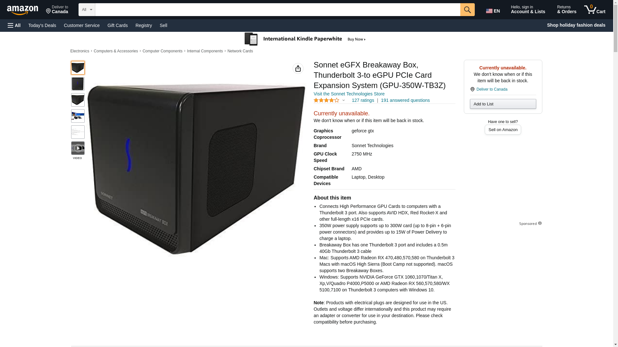Go to Customer Service
The height and width of the screenshot is (347, 618).
point(82,25)
